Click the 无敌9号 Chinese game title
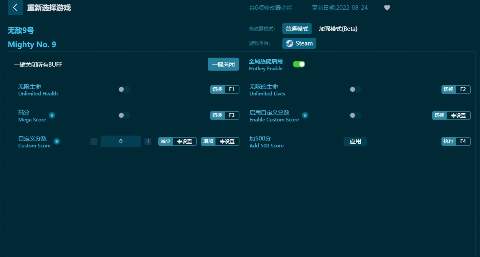 (21, 30)
